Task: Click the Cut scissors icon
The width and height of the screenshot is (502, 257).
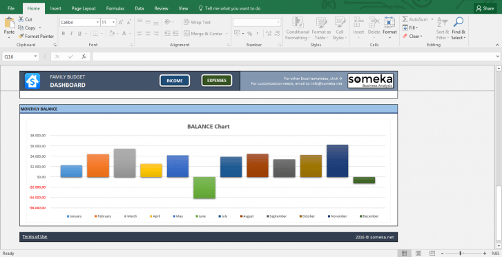Action: point(21,19)
